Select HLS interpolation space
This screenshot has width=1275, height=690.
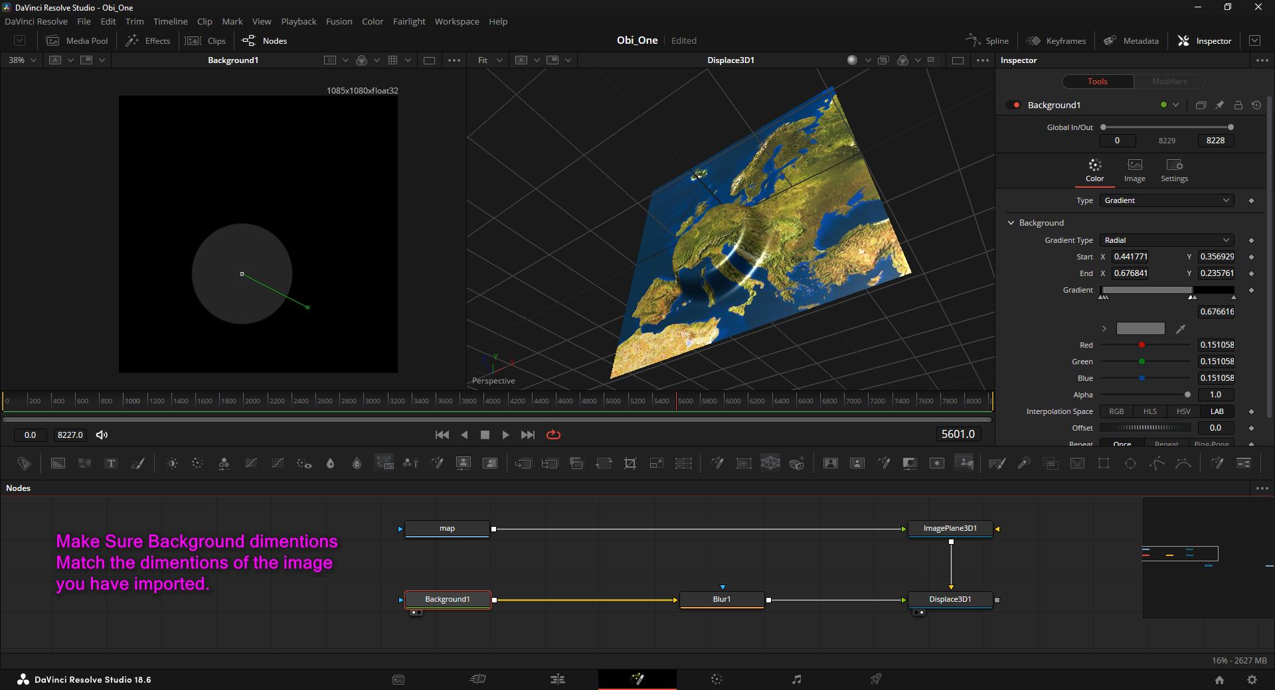pyautogui.click(x=1149, y=411)
